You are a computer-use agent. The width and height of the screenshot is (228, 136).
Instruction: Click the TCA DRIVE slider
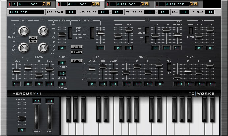(x=199, y=35)
